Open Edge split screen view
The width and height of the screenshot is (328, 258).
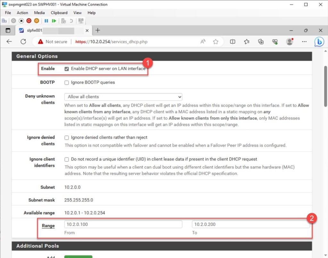(x=233, y=42)
